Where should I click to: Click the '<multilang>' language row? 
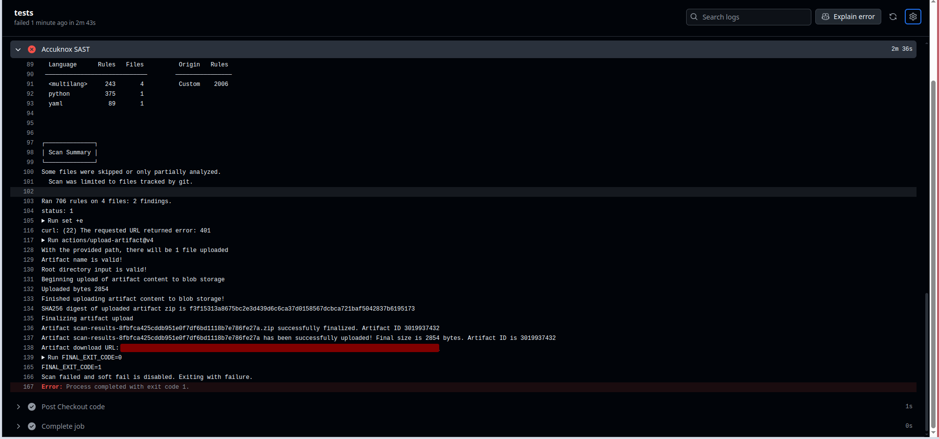[x=96, y=84]
